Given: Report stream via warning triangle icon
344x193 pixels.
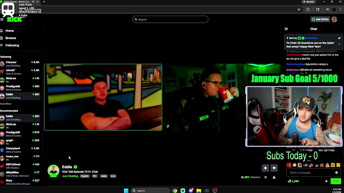Looking at the screenshot, I should point(274,177).
